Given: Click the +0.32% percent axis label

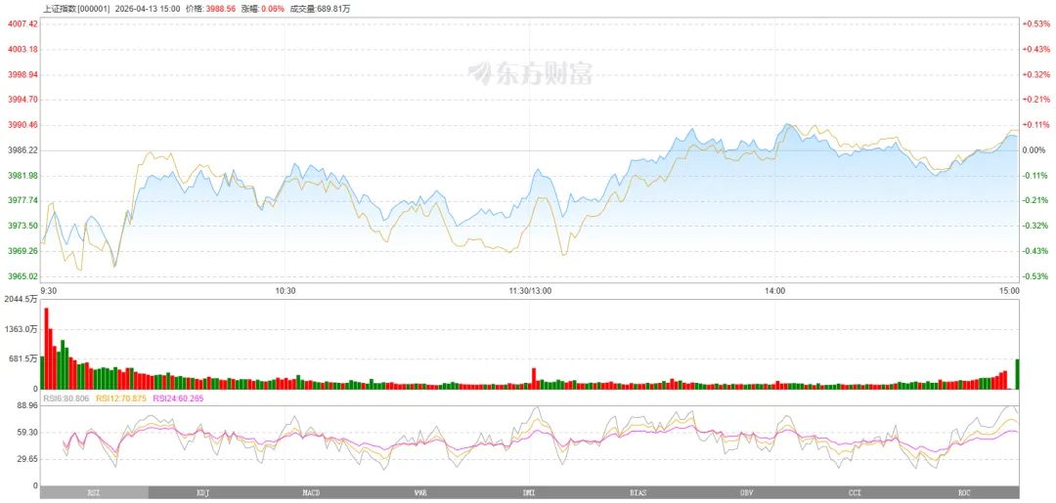Looking at the screenshot, I should pyautogui.click(x=1035, y=74).
